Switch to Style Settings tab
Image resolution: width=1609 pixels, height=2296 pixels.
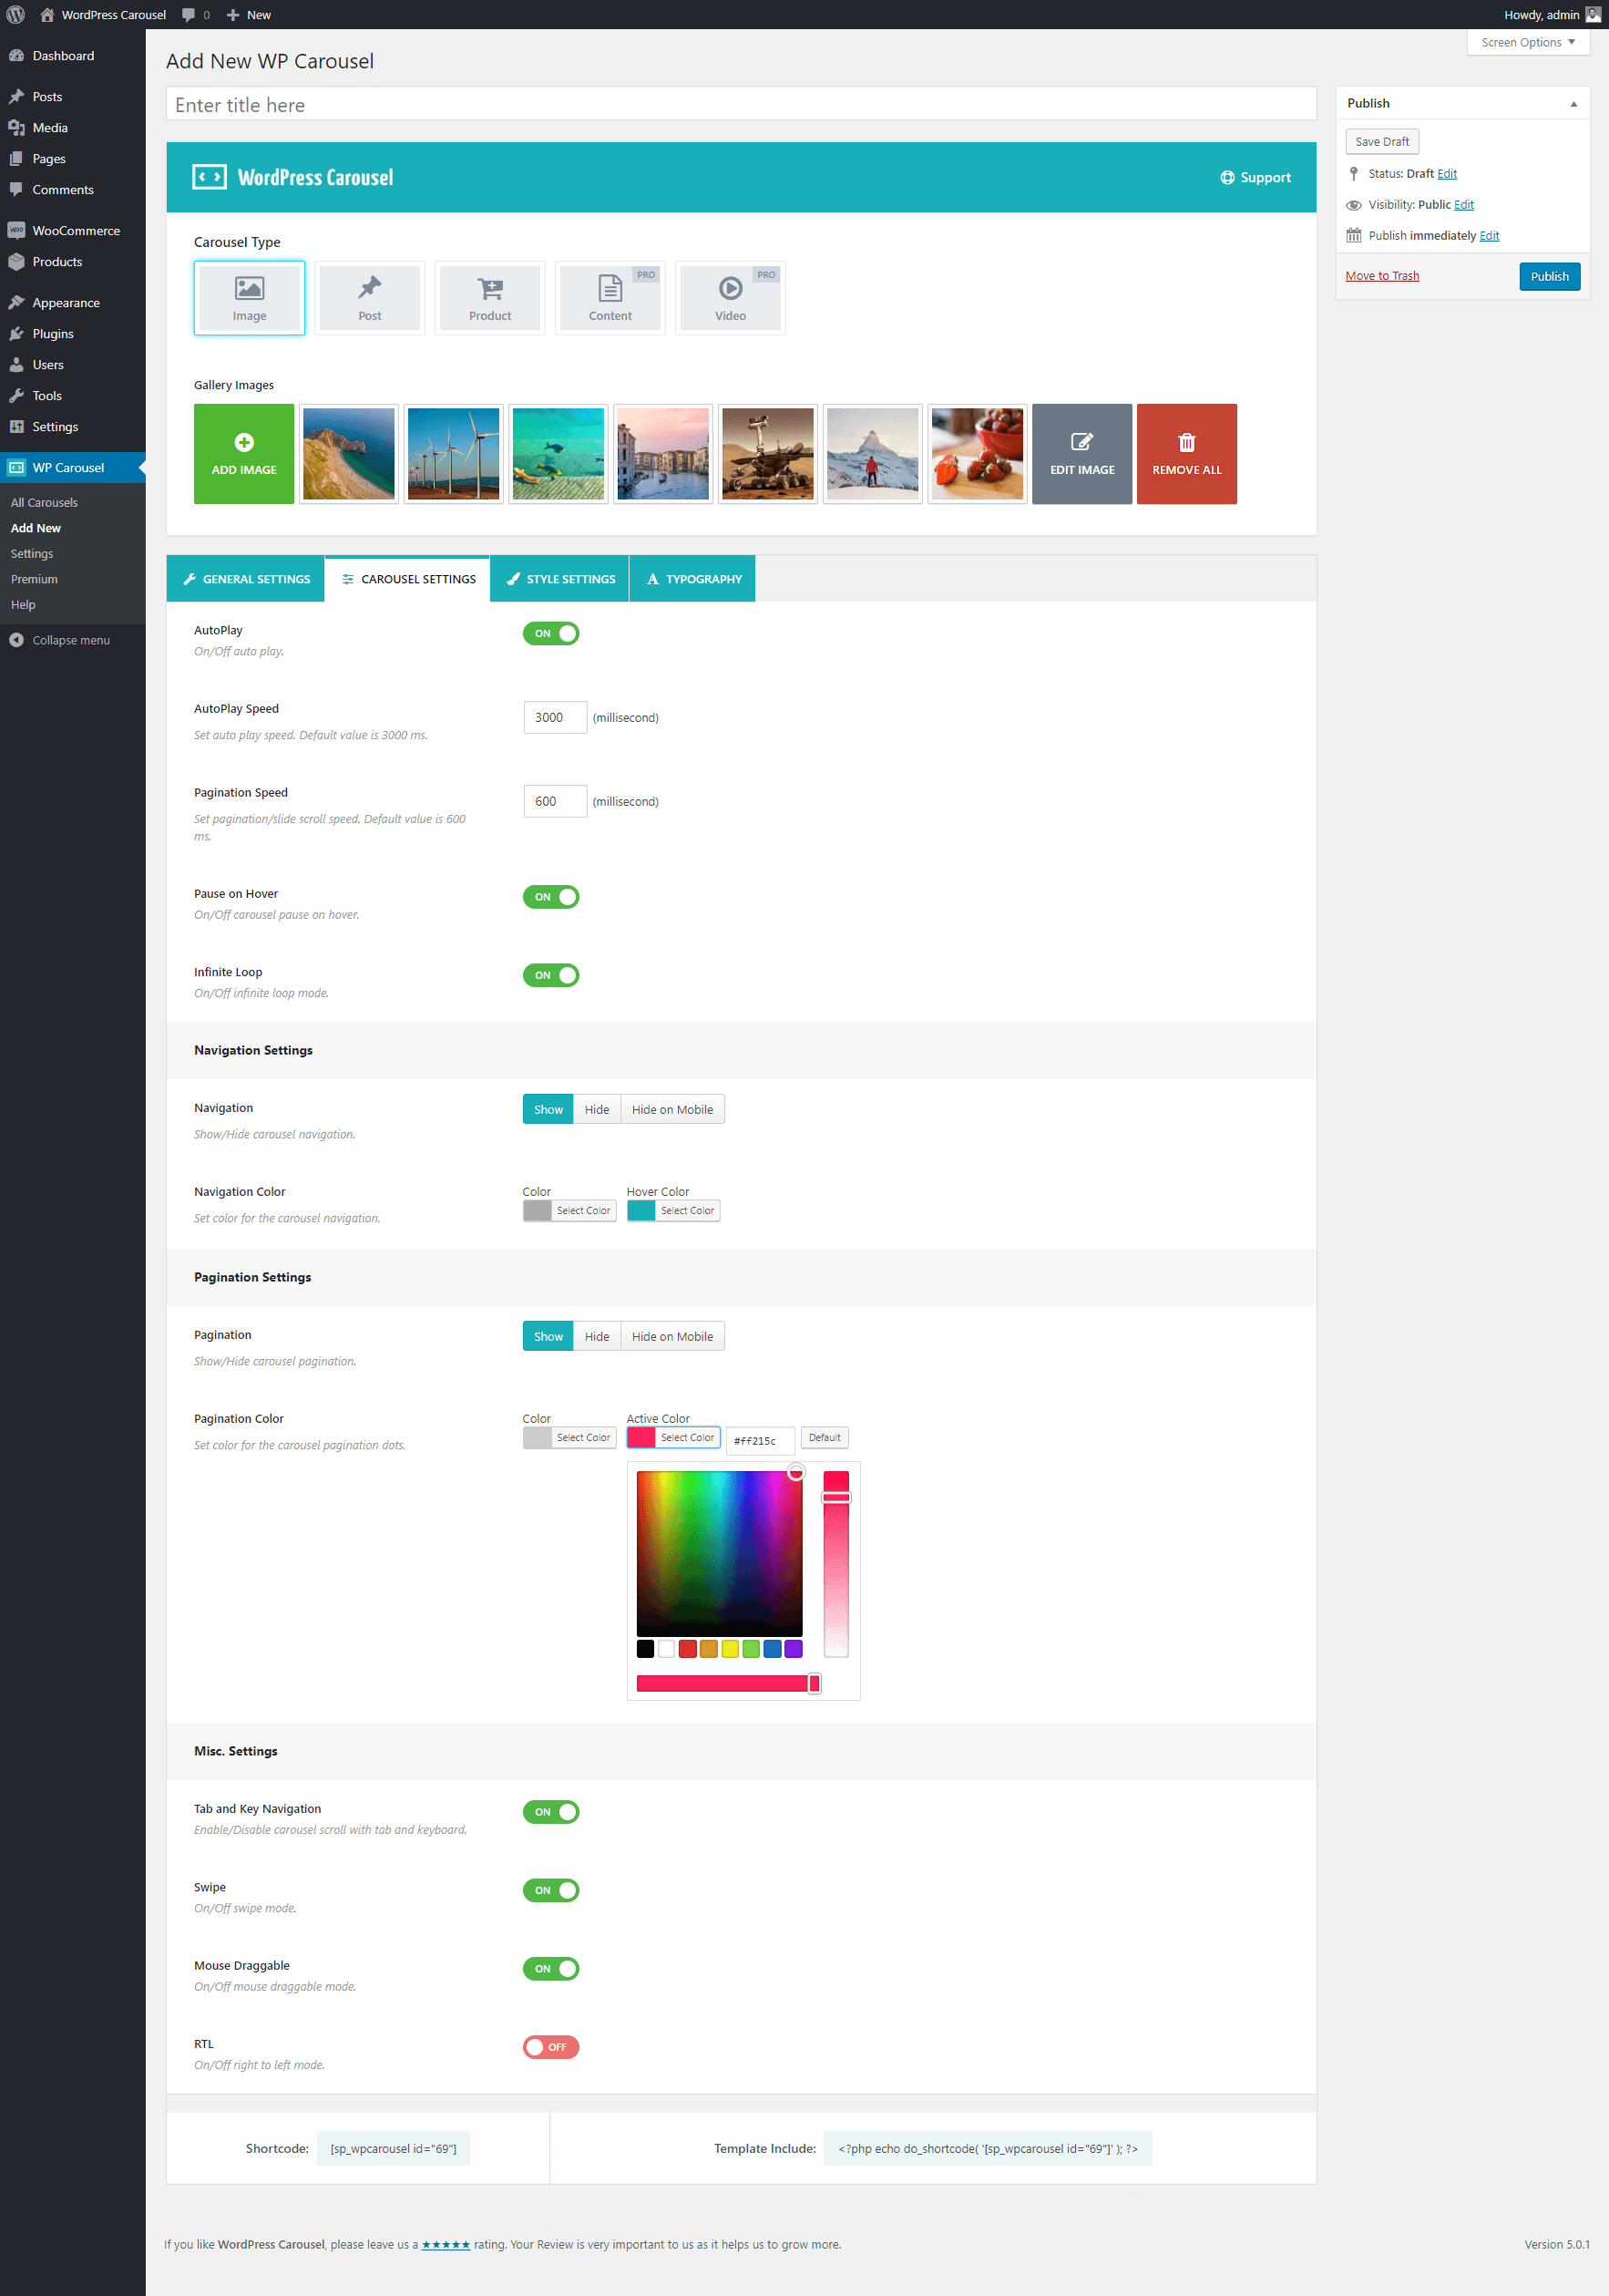[559, 579]
